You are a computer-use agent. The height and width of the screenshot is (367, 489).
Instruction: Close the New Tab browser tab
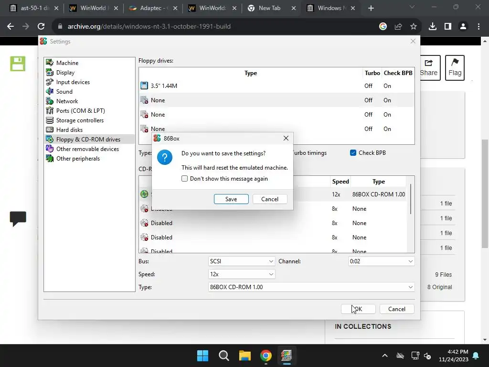[x=294, y=8]
